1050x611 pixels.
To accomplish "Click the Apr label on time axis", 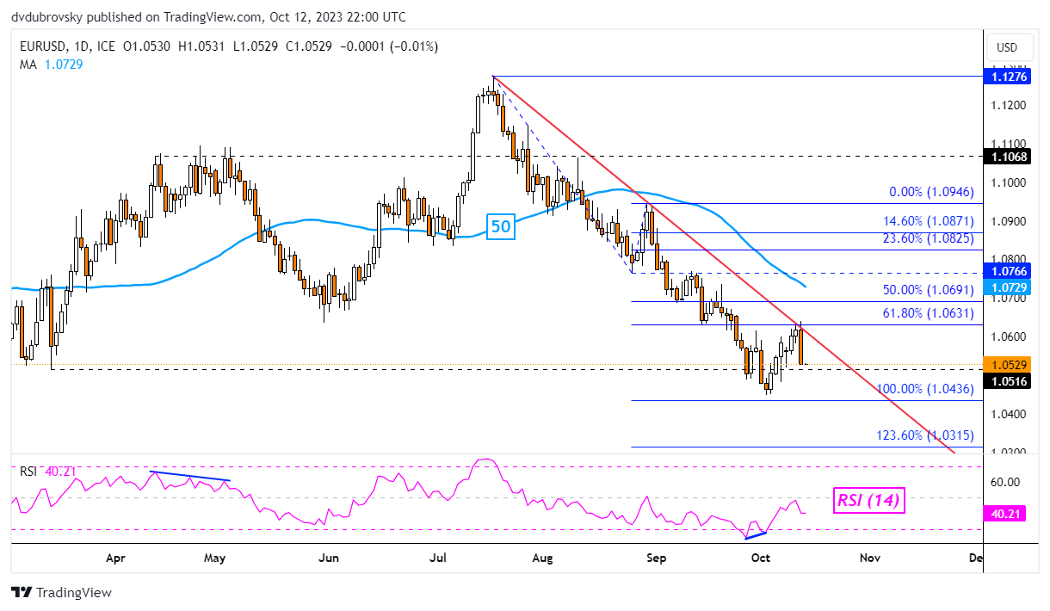I will (x=115, y=558).
